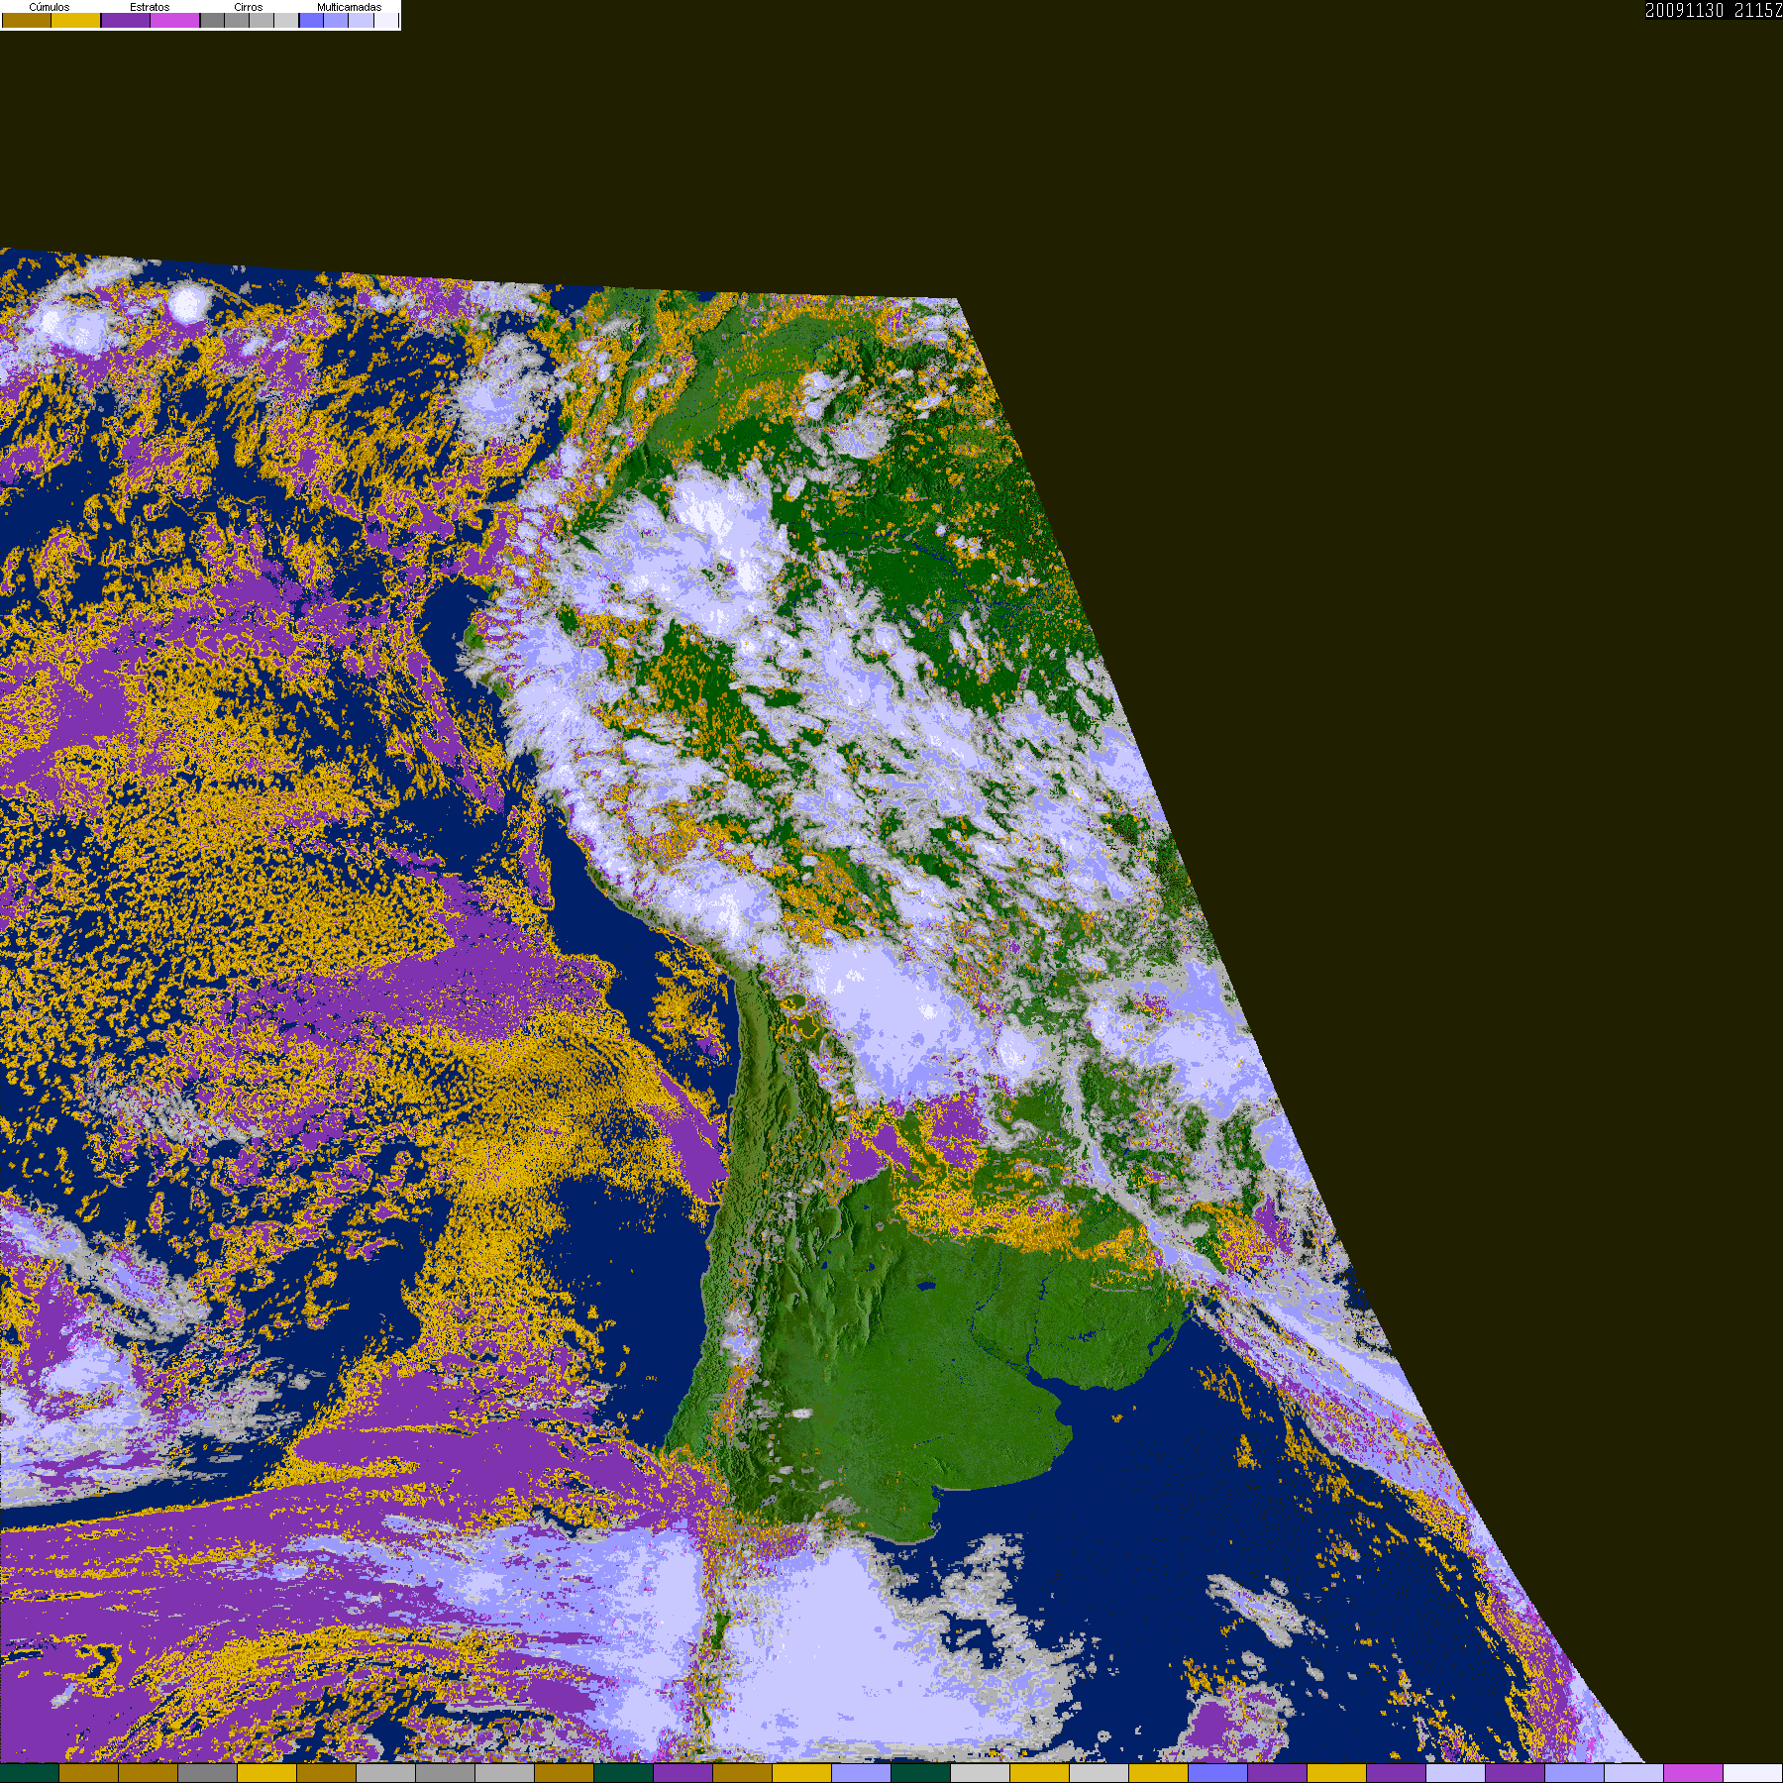The height and width of the screenshot is (1783, 1783).
Task: Pick the dark purple Estratos legend swatch
Action: pyautogui.click(x=126, y=20)
